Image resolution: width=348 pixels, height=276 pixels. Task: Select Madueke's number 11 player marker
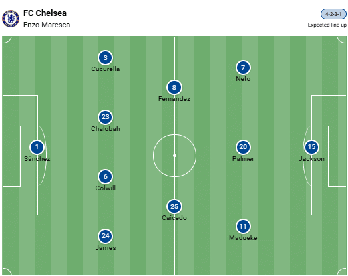coord(243,226)
